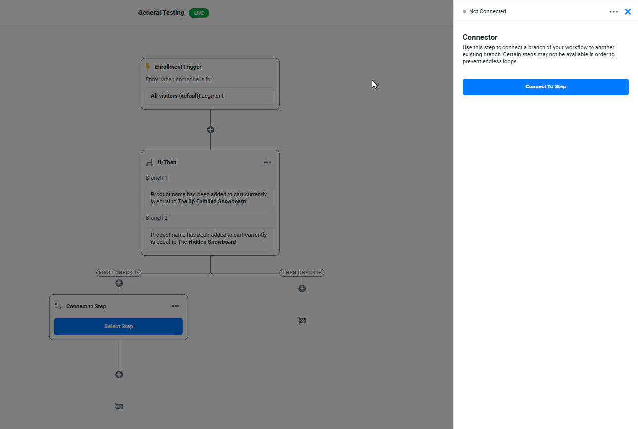Click Select Step in the workflow card

tap(119, 326)
